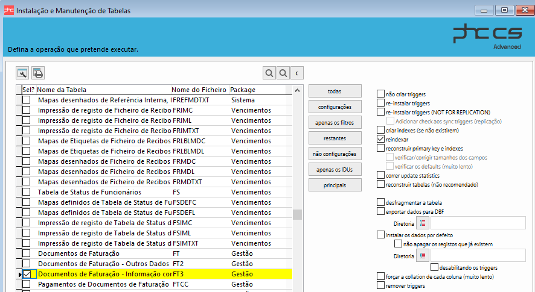
Task: Click 'apenas os filtros' button
Action: click(x=335, y=122)
